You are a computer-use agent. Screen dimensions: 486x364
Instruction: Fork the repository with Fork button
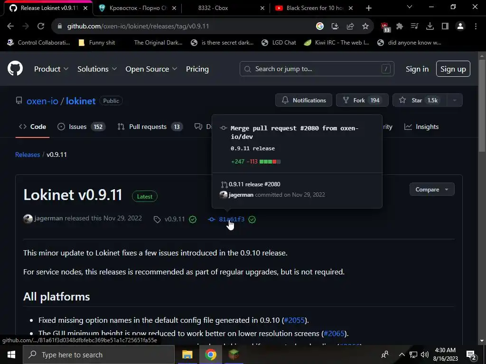pos(362,100)
